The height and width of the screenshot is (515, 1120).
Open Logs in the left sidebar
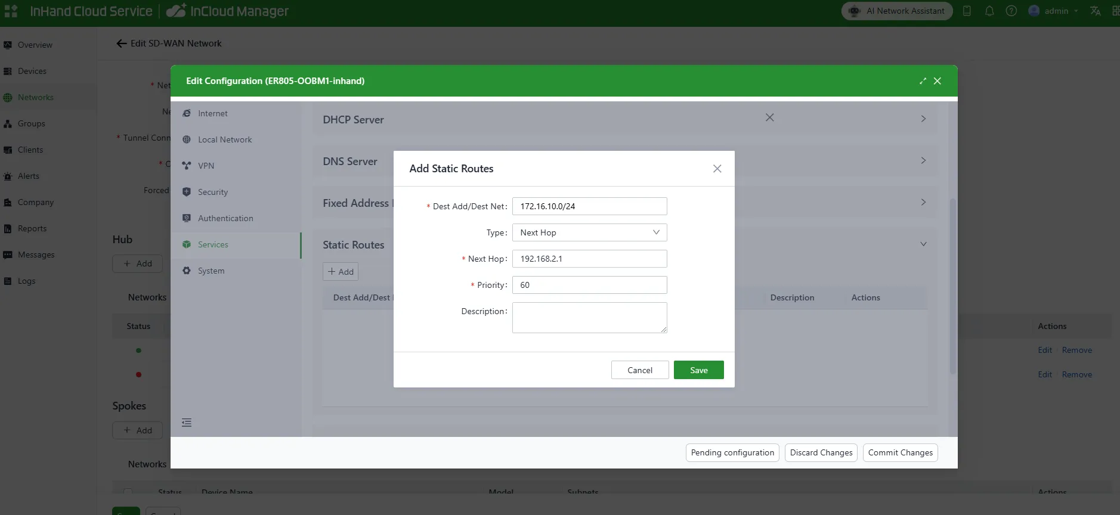pyautogui.click(x=27, y=281)
